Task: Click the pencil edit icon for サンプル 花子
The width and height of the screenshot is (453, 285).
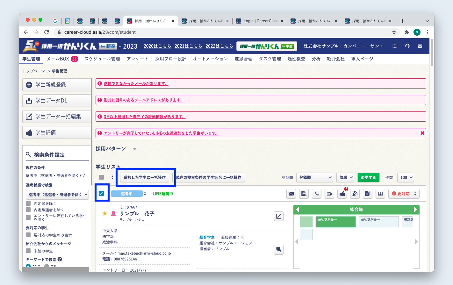Action: click(x=278, y=216)
